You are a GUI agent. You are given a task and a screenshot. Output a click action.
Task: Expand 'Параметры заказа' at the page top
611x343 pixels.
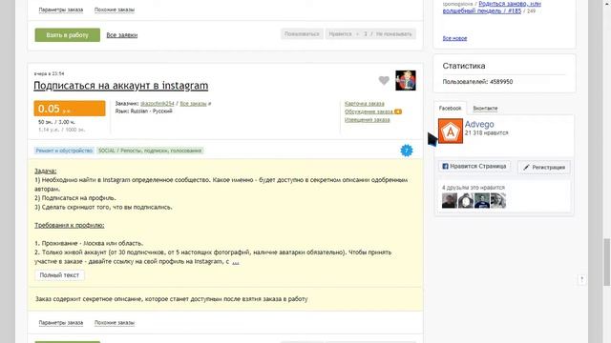click(61, 10)
